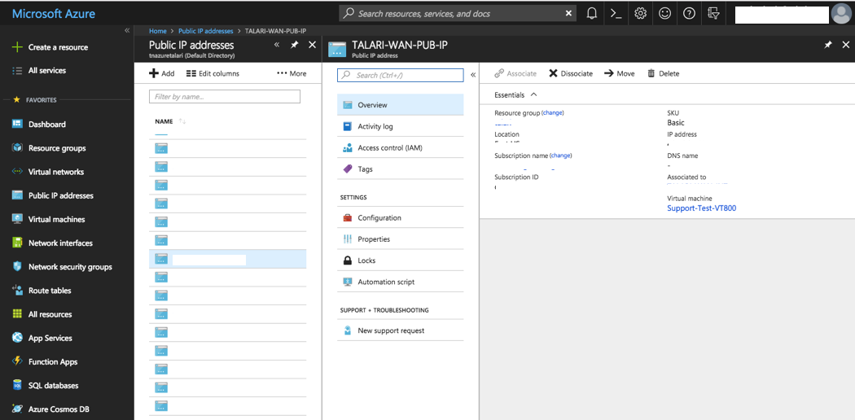Collapse the resource menu panel chevron

473,75
